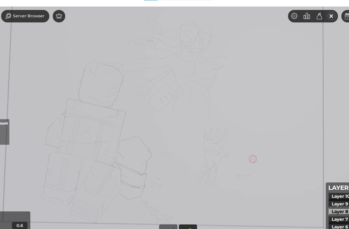Click the X icon in the top toolbar
Screen dimensions: 349x229
[x=331, y=16]
